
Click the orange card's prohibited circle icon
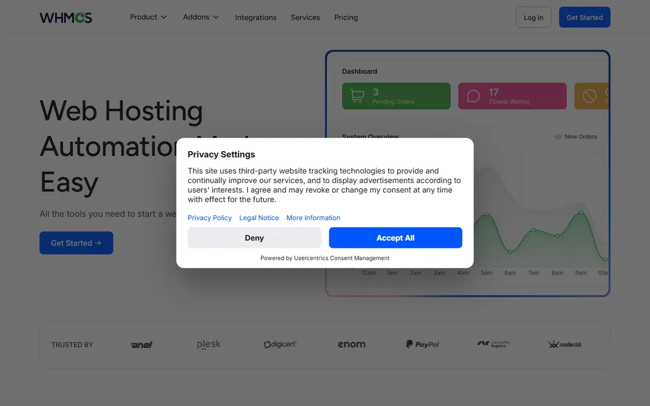(589, 96)
